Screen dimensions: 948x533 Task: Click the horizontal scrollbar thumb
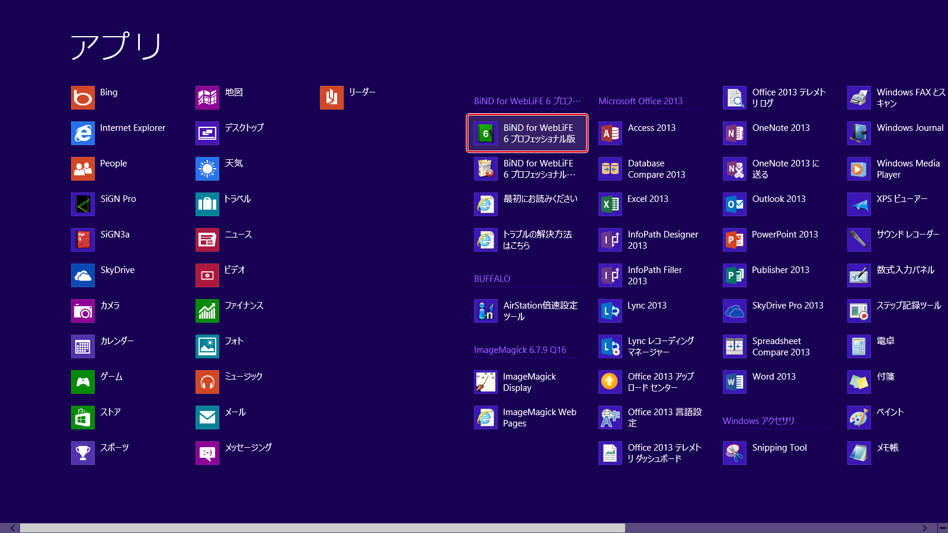pyautogui.click(x=322, y=528)
